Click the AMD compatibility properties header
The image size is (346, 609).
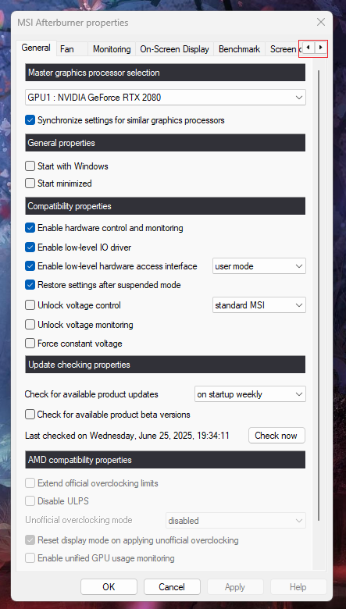[166, 460]
